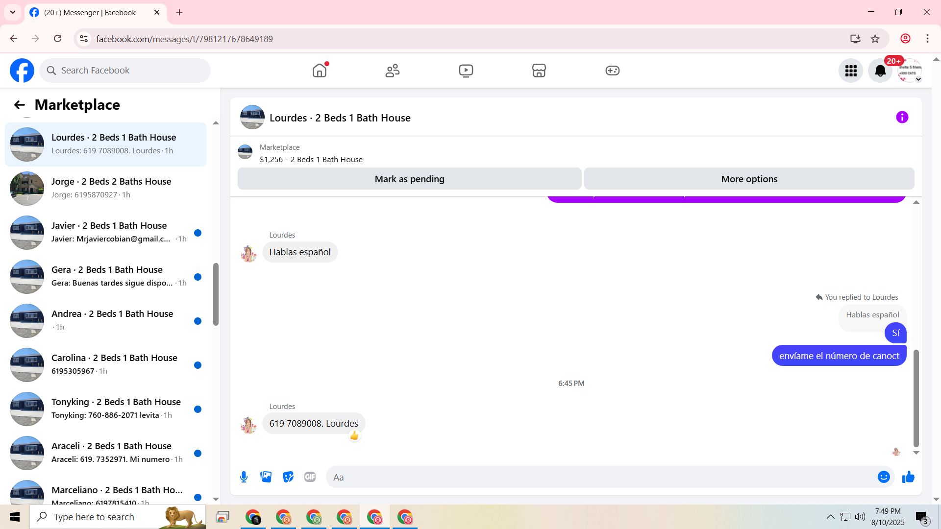Send a thumbs-up like
The width and height of the screenshot is (941, 529).
tap(908, 477)
